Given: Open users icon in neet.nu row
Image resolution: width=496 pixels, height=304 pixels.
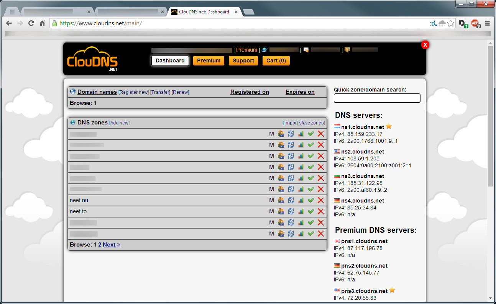Looking at the screenshot, I should [281, 200].
